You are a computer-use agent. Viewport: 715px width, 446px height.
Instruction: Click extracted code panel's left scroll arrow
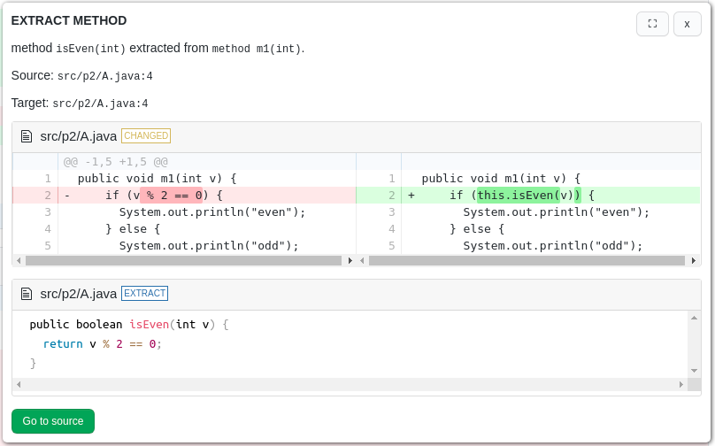(x=19, y=385)
